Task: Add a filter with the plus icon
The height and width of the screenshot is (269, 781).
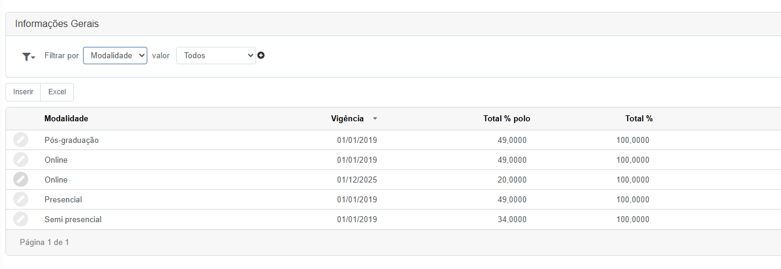Action: [x=261, y=55]
